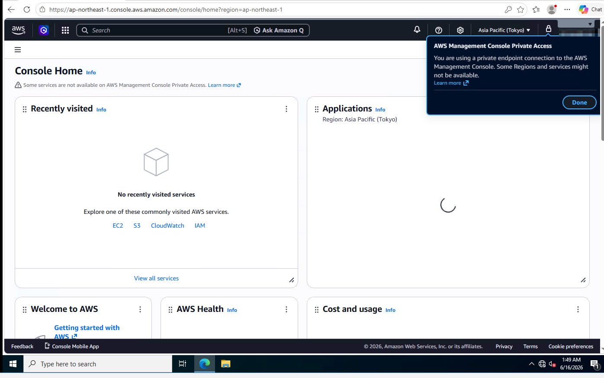This screenshot has height=378, width=604.
Task: Open Getting started with AWS link
Action: tap(87, 332)
